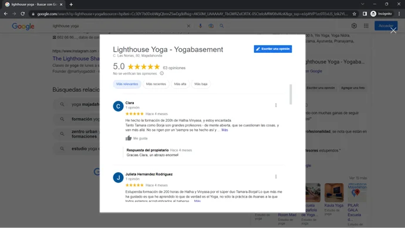Open Chrome three-dot menu
Image resolution: width=405 pixels, height=228 pixels.
(399, 14)
